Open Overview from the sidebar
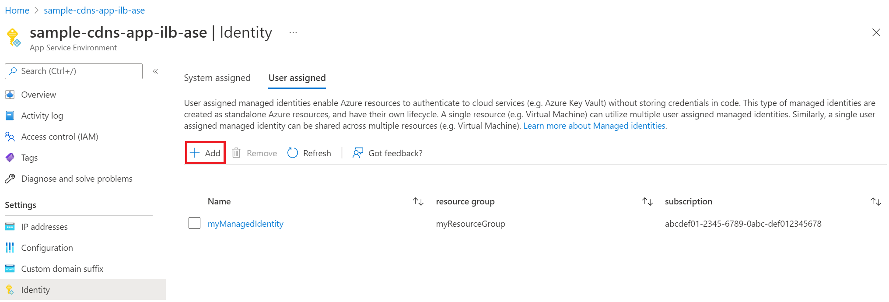 tap(38, 95)
